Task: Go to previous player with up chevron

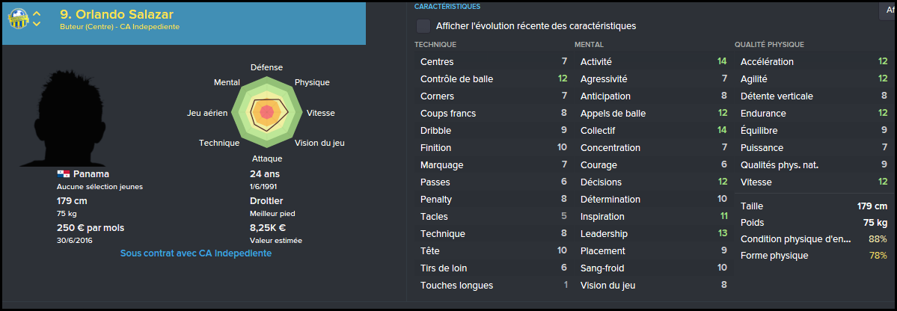Action: [x=37, y=13]
